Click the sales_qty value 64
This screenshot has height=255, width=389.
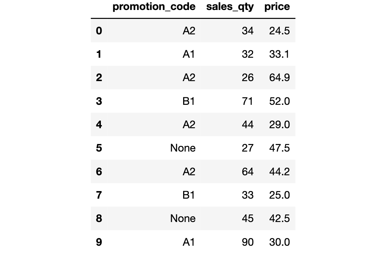pyautogui.click(x=248, y=171)
